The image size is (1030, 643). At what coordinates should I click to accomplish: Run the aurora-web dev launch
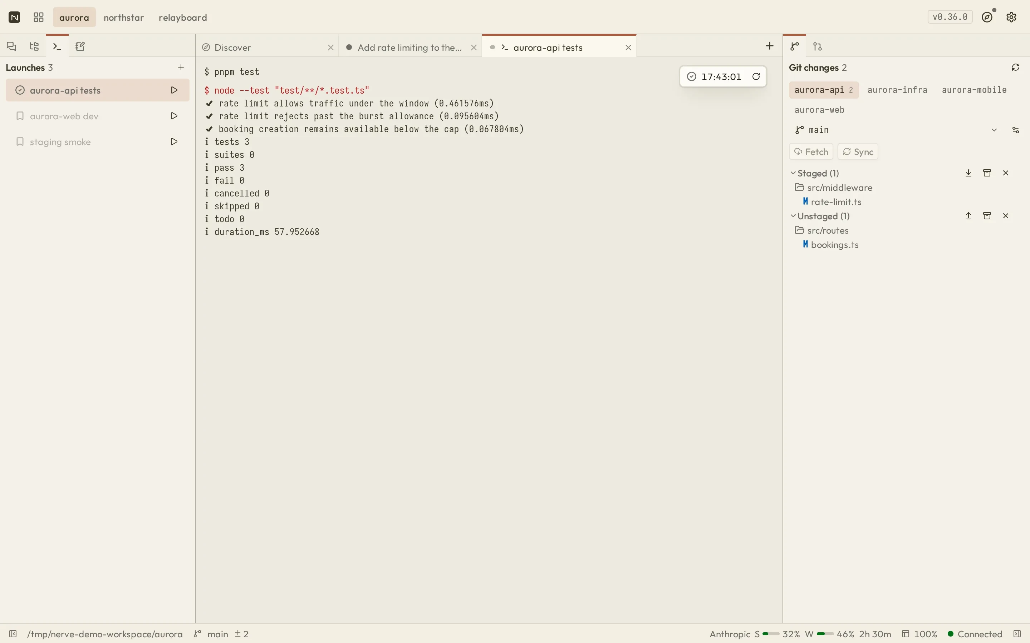(174, 116)
